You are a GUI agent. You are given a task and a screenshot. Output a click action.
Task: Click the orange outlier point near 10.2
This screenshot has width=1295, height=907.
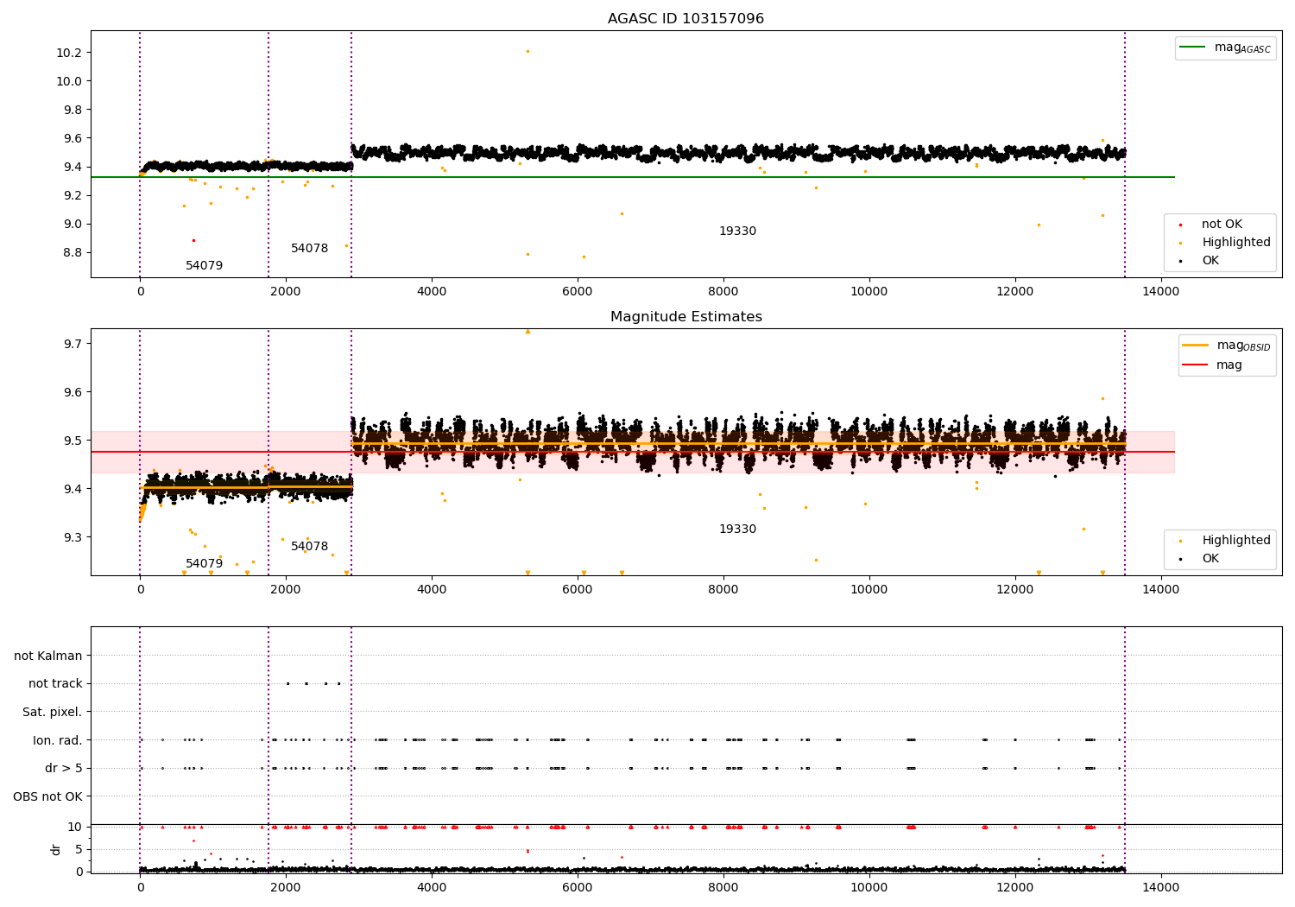527,51
